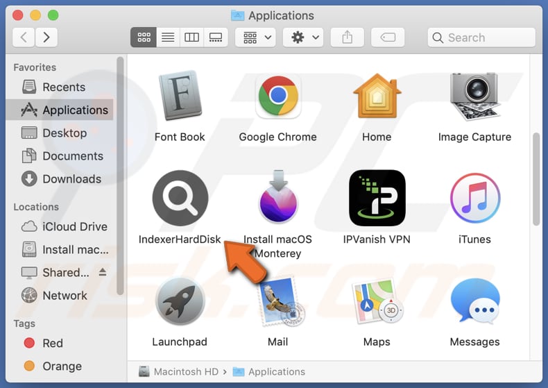The width and height of the screenshot is (548, 388).
Task: Click Applications in the path bar
Action: pos(268,371)
